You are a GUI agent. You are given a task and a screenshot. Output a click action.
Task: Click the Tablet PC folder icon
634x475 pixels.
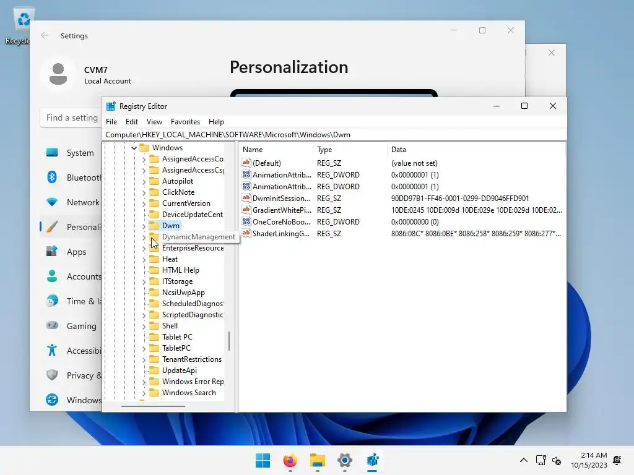coord(154,337)
